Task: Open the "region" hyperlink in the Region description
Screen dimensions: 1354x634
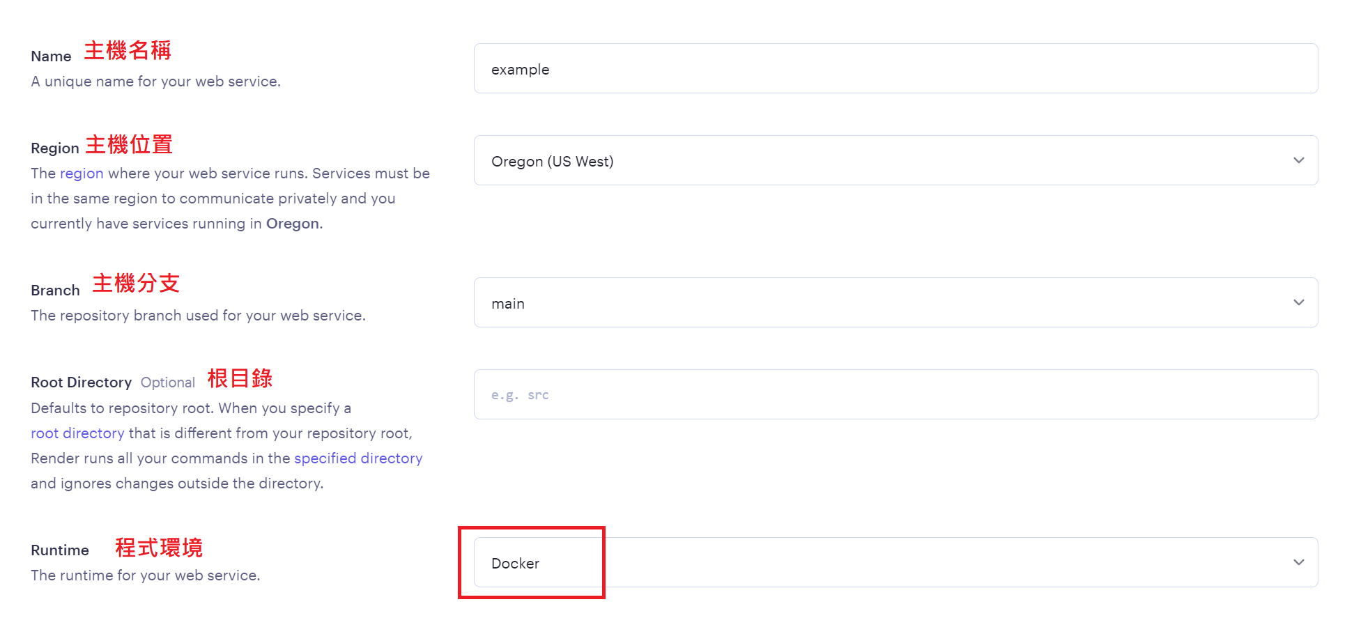Action: tap(82, 173)
